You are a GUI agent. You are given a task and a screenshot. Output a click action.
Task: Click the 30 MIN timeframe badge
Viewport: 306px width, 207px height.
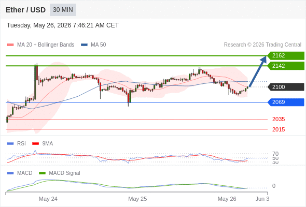point(63,10)
